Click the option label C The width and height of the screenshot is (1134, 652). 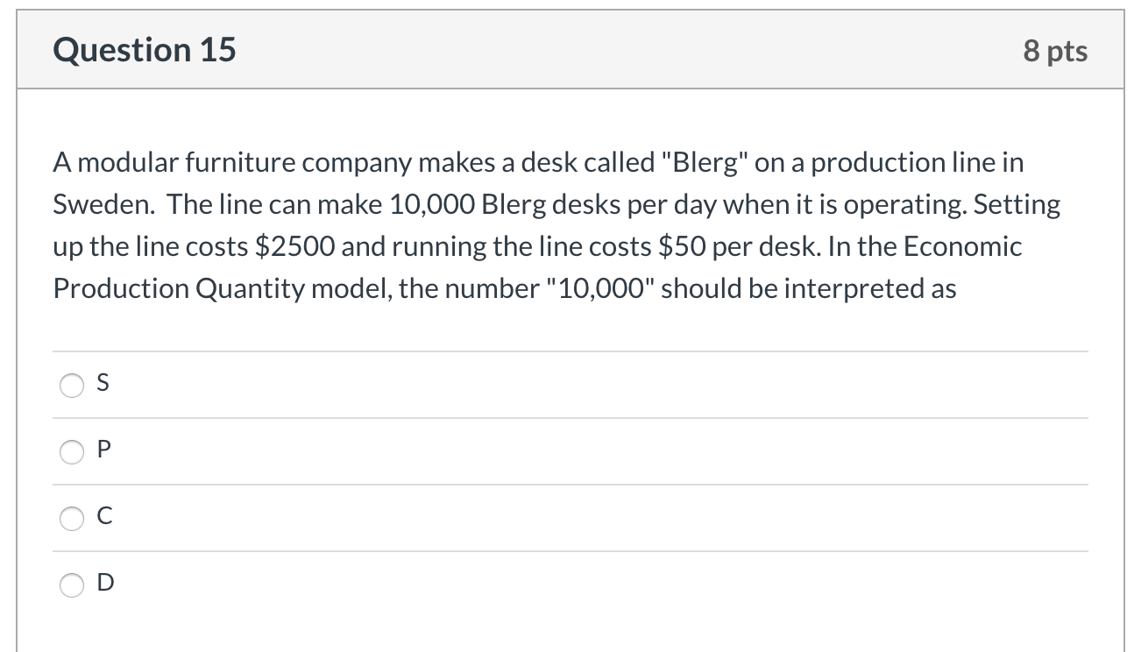pyautogui.click(x=103, y=517)
